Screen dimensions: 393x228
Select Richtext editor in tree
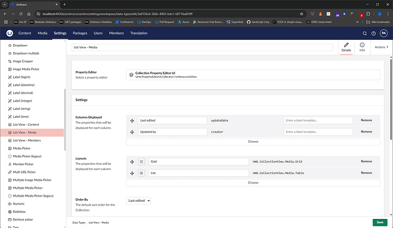tap(23, 219)
